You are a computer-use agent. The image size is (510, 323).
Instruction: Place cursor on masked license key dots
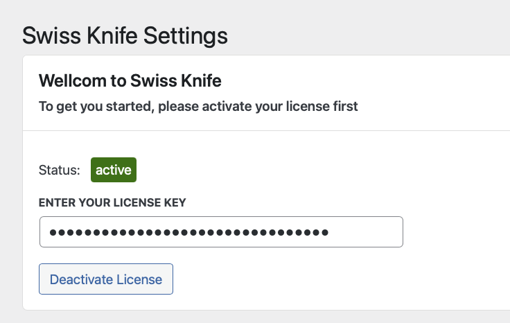(188, 232)
